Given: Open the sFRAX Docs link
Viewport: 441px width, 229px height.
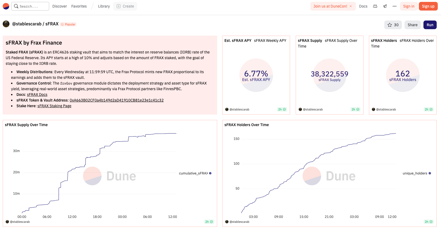Looking at the screenshot, I should click(37, 95).
